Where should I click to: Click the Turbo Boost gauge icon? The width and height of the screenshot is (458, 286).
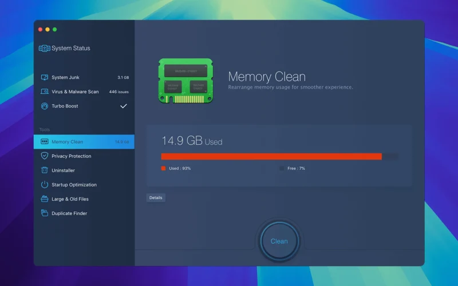(45, 106)
